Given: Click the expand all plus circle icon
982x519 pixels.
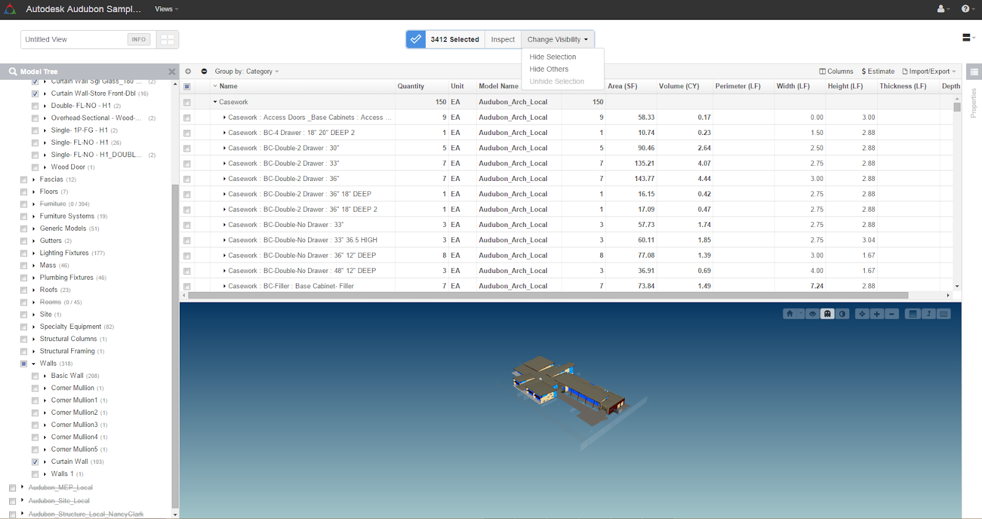Looking at the screenshot, I should click(188, 71).
